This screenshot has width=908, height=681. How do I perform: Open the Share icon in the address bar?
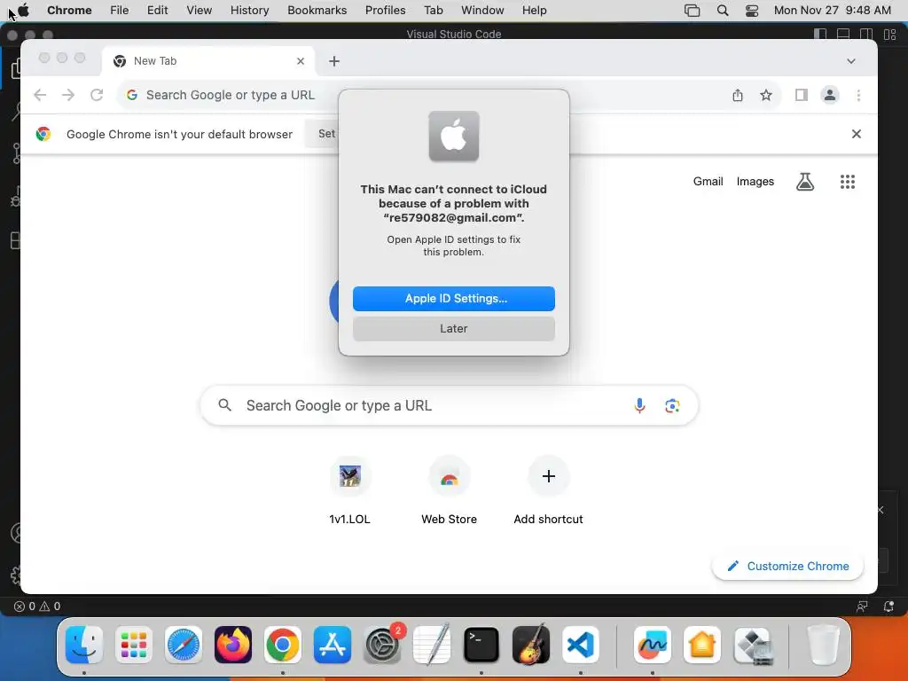click(x=737, y=95)
